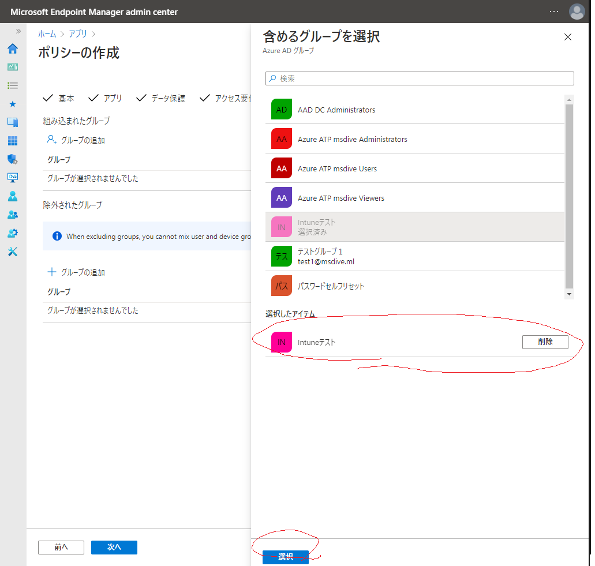595x566 pixels.
Task: Select パスワードセルフリセット group
Action: (x=415, y=286)
